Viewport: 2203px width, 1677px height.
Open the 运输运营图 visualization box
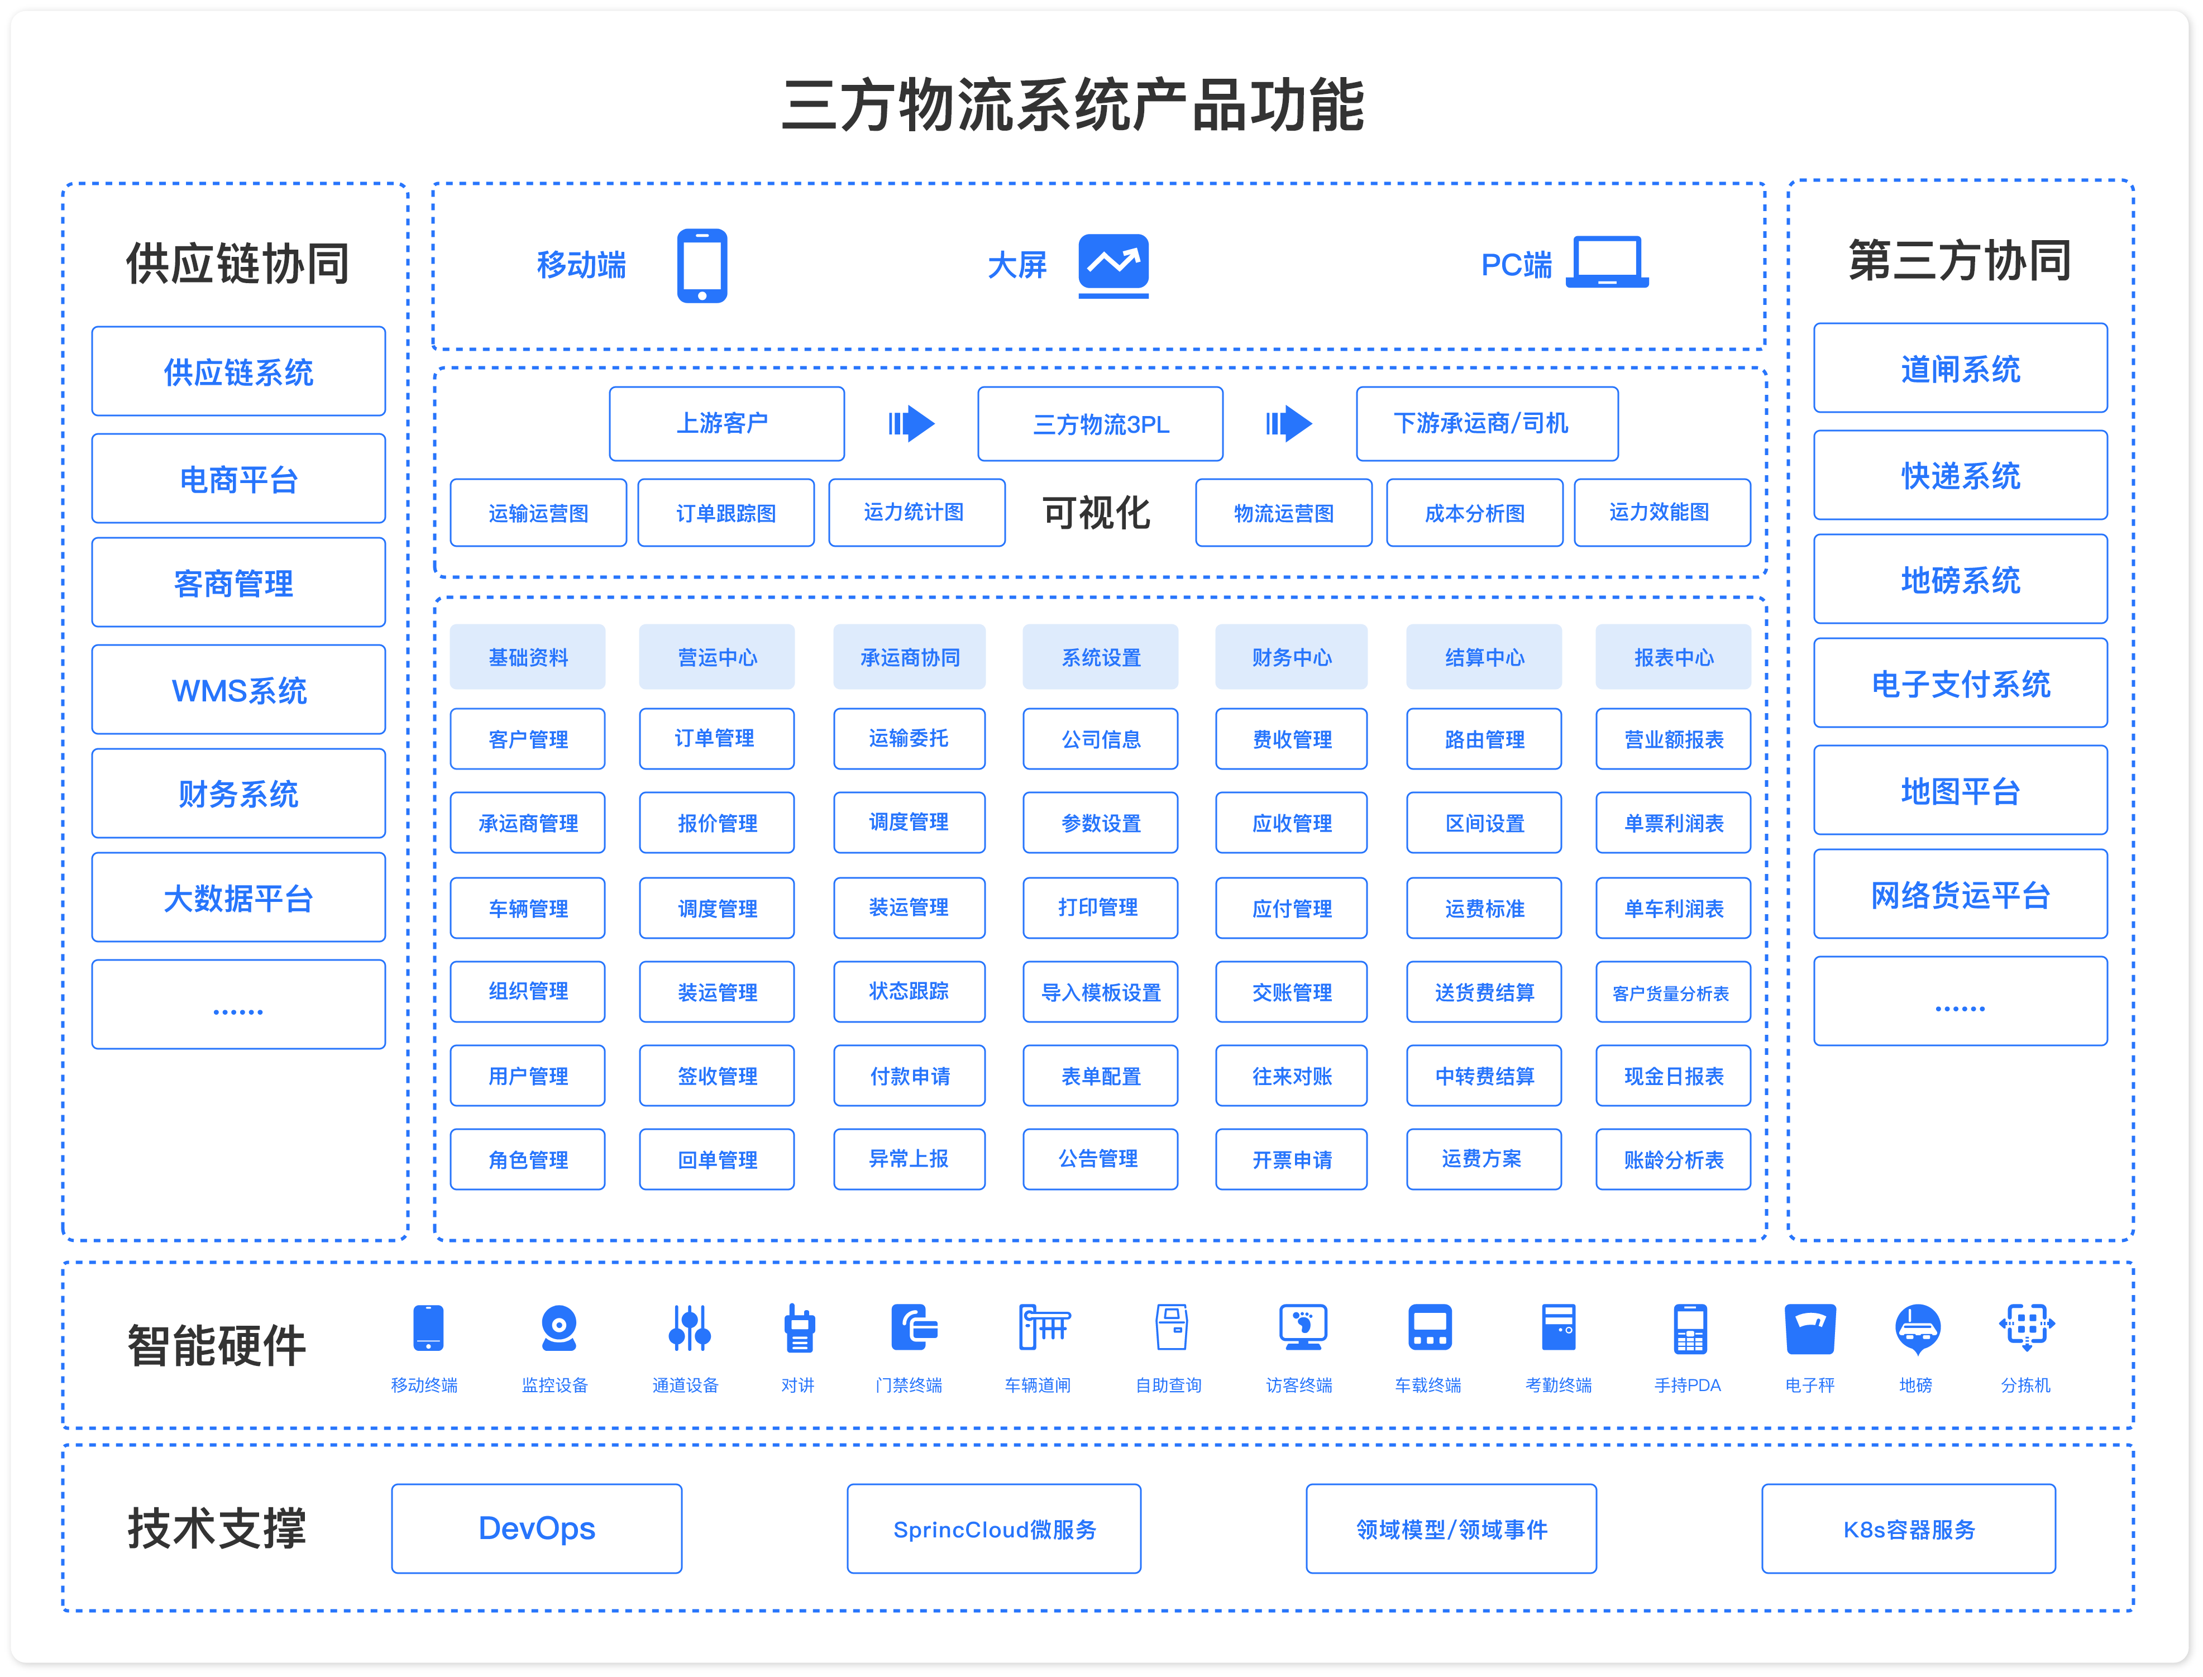click(538, 513)
